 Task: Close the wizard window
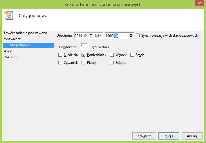[199, 3]
